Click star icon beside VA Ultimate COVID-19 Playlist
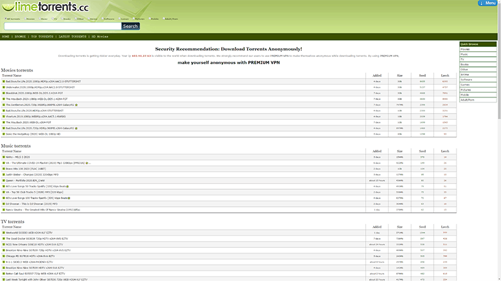 coord(86,163)
